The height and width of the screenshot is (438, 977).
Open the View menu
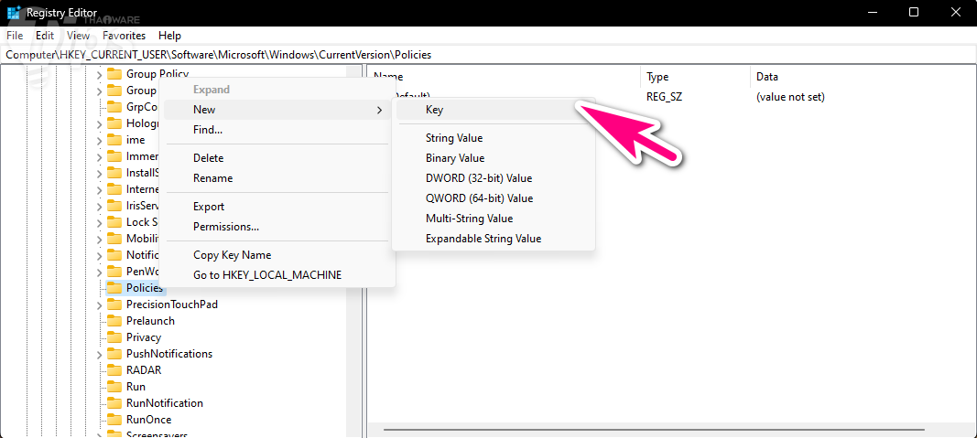coord(79,36)
